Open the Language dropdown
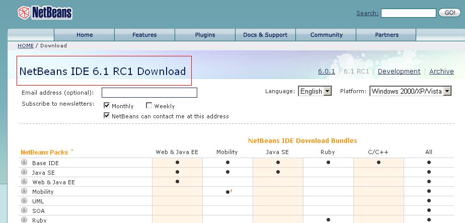The image size is (465, 223). coord(315,91)
